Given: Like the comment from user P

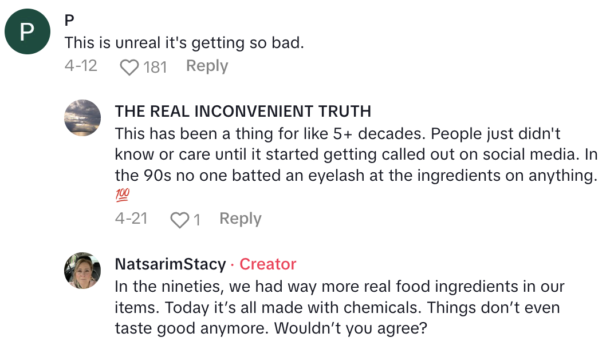Looking at the screenshot, I should 129,68.
